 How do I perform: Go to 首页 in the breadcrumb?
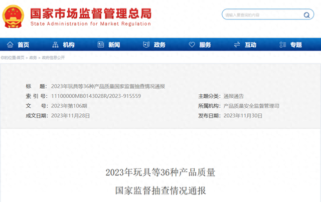20,58
